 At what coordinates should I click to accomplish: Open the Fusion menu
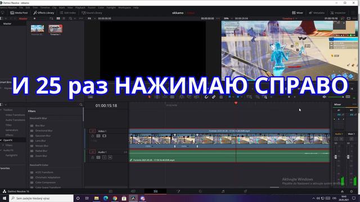(x=91, y=7)
